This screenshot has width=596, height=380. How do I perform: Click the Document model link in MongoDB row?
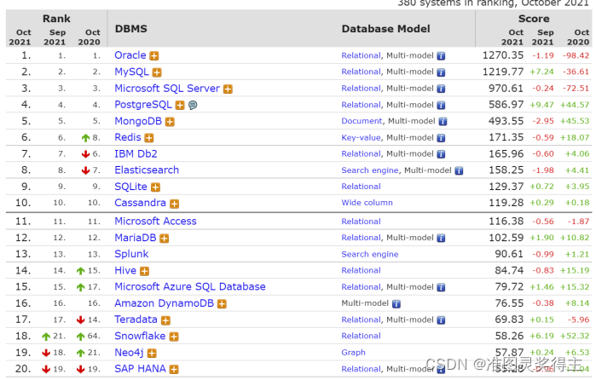pyautogui.click(x=362, y=121)
